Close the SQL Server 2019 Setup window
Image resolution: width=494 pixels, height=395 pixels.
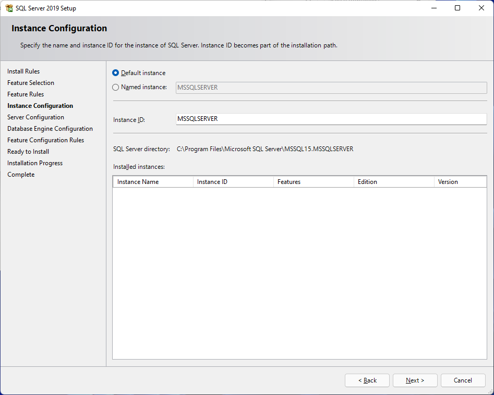(481, 8)
